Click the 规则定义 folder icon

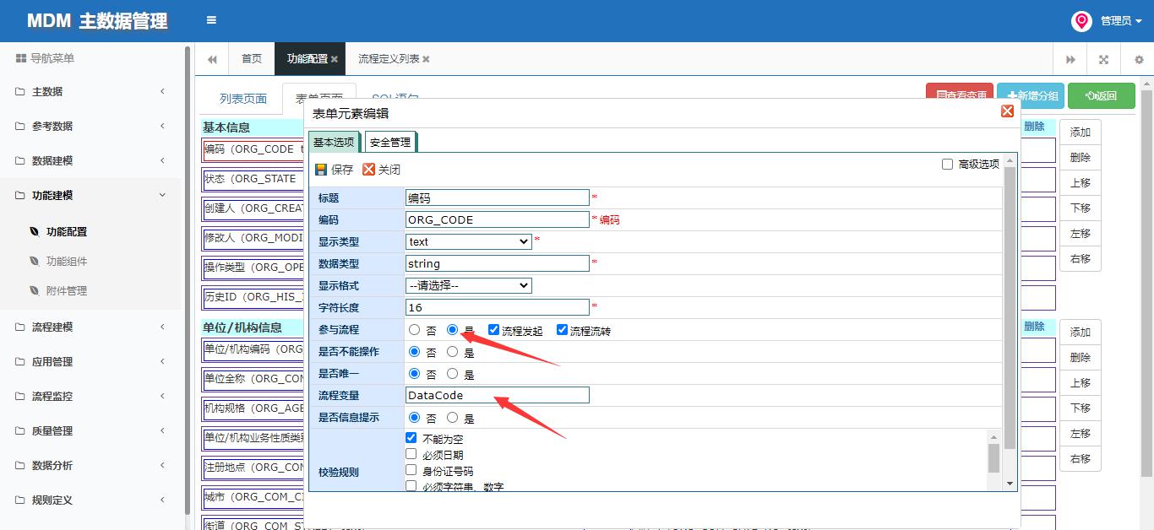point(20,500)
